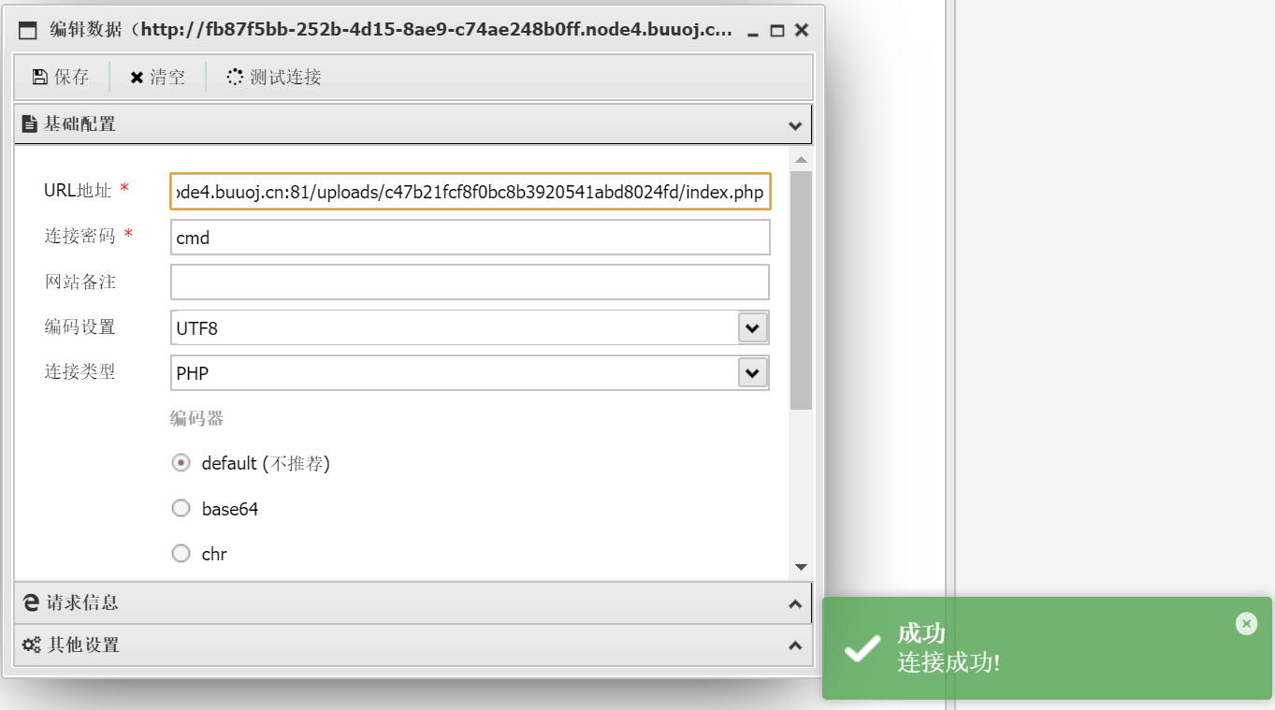
Task: Click the Clear (清空) button
Action: [157, 77]
